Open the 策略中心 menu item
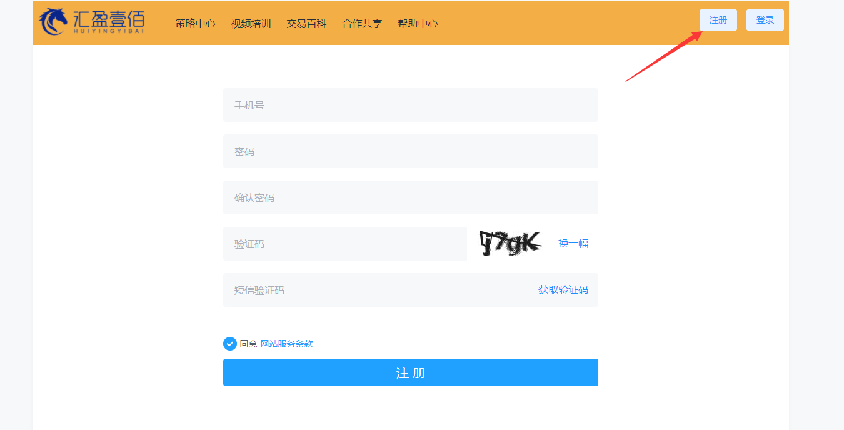The height and width of the screenshot is (430, 844). 195,24
